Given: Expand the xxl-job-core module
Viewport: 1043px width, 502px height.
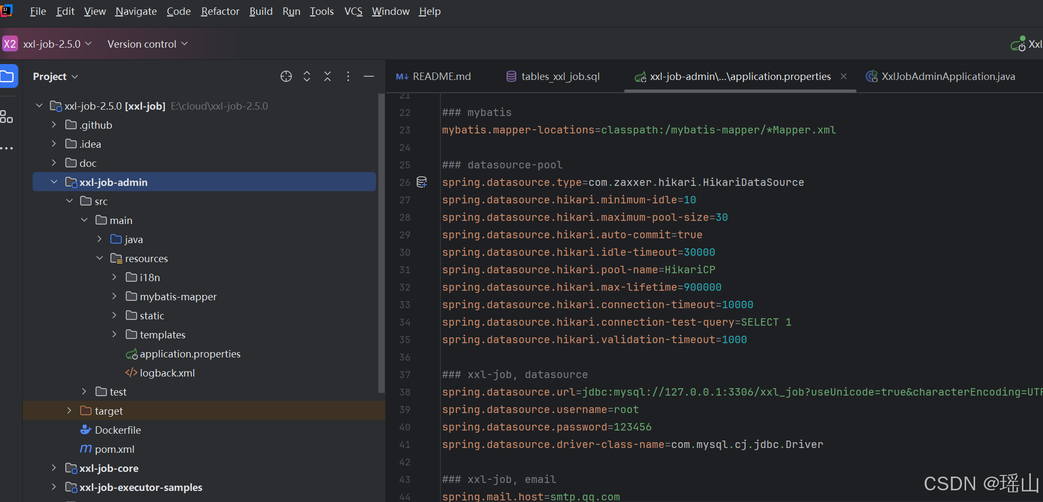Looking at the screenshot, I should tap(54, 468).
